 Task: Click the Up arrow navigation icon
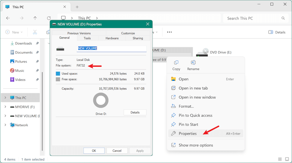[35, 18]
